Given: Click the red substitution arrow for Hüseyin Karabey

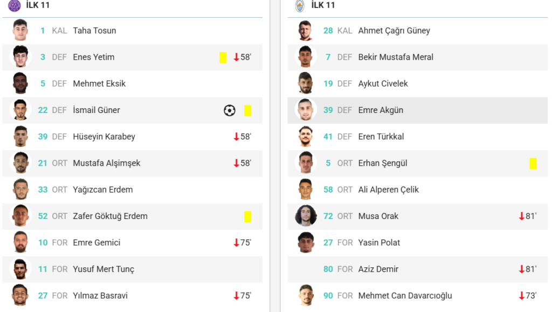Looking at the screenshot, I should 236,137.
